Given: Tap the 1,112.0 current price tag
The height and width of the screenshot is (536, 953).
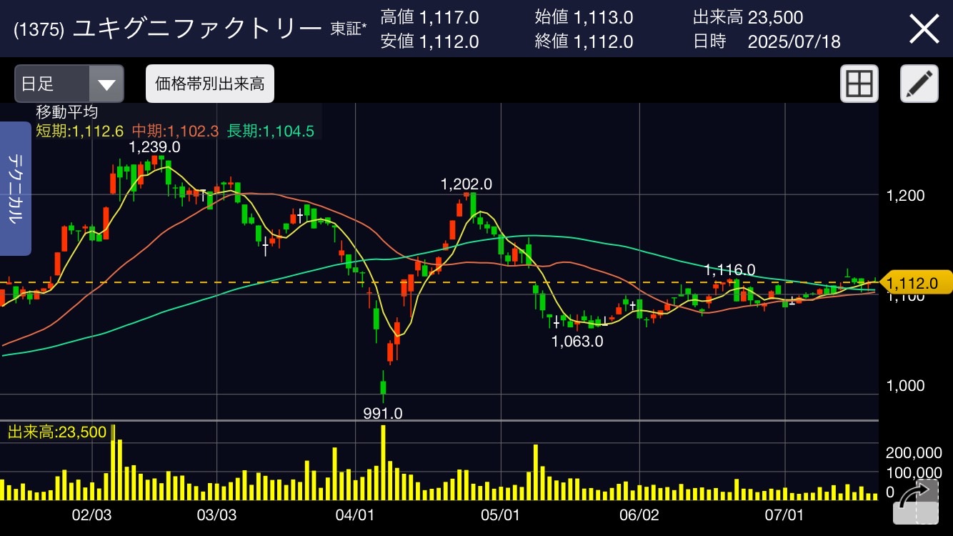Looking at the screenshot, I should pos(917,283).
